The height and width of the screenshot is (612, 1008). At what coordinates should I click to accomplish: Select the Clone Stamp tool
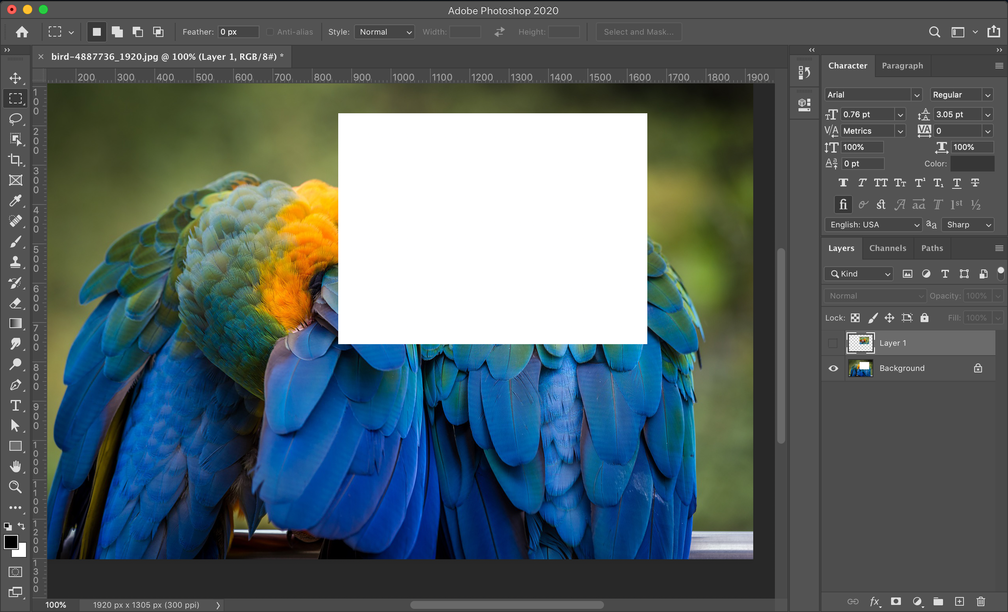pyautogui.click(x=15, y=262)
